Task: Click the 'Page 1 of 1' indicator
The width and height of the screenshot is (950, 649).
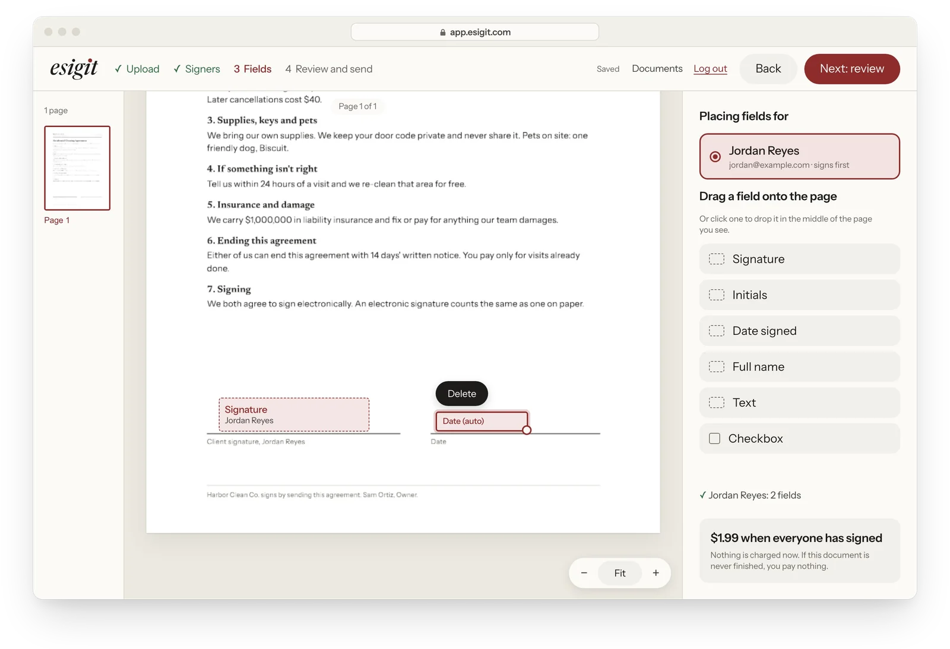Action: 357,106
